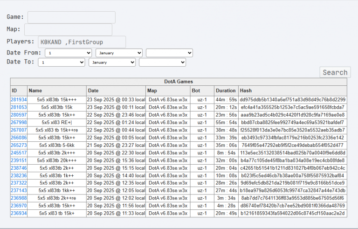Click date 23 Sep 2025 @ 00:33 local
This screenshot has width=358, height=229.
click(116, 100)
